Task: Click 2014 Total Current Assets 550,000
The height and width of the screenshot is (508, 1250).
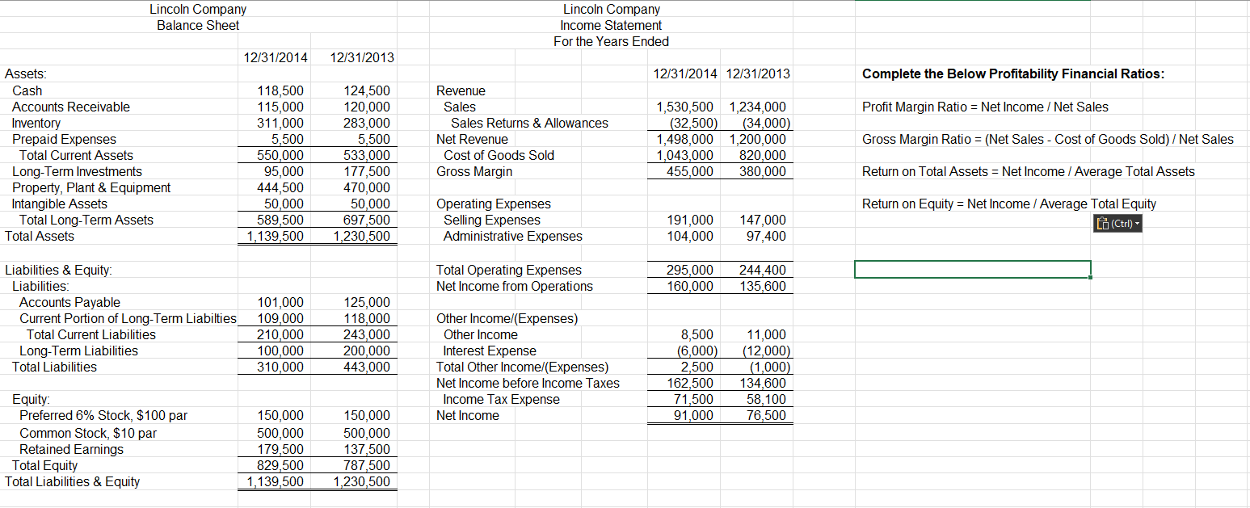Action: point(280,155)
